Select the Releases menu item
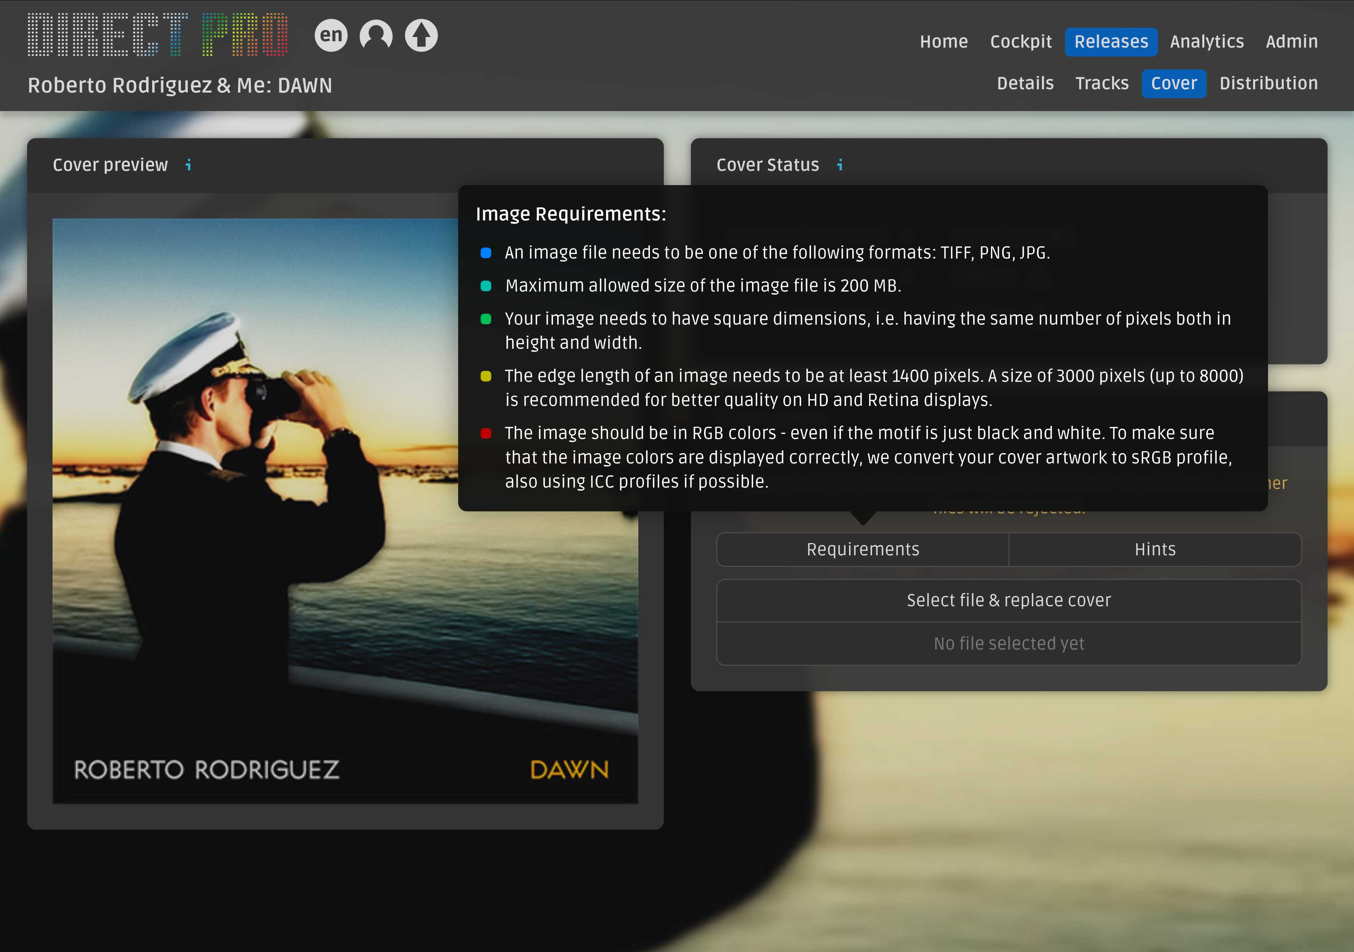The width and height of the screenshot is (1354, 952). pos(1111,42)
